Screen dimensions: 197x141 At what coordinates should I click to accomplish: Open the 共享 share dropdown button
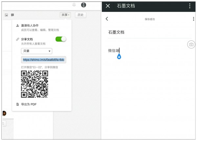[65, 15]
